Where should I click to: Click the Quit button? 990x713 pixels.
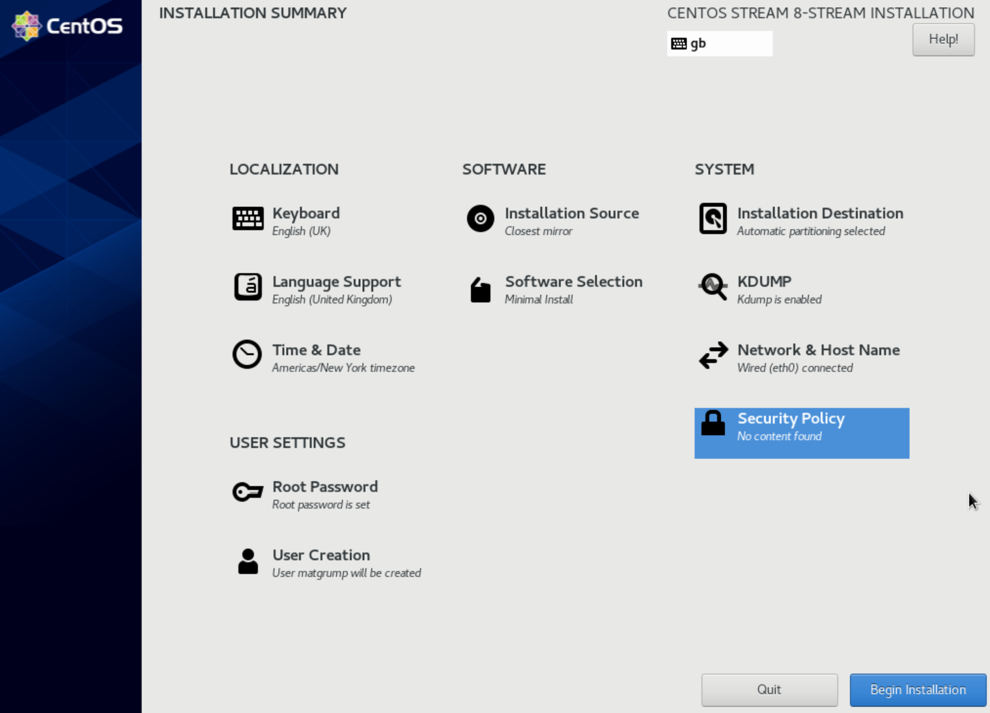click(x=769, y=690)
